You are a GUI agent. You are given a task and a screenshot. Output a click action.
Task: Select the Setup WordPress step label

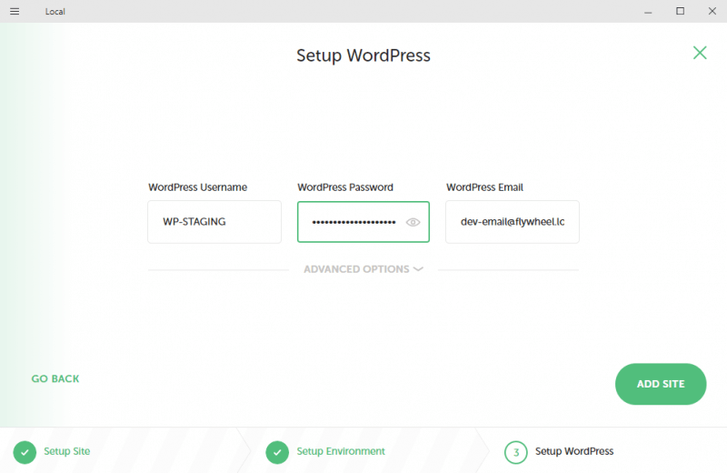coord(574,451)
